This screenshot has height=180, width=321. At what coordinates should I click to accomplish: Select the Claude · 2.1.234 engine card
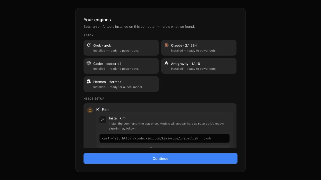(x=199, y=48)
